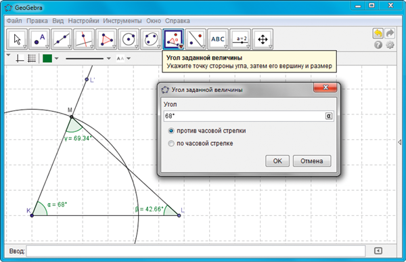
Task: Click the Отмена cancel button
Action: pos(312,161)
